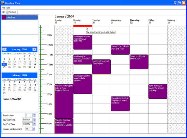Select Take Tommy to Doctor appointment

[x=158, y=92]
